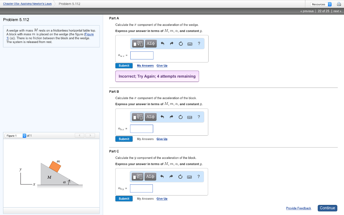The width and height of the screenshot is (344, 215).
Task: Go to next figure with the right arrow
Action: point(90,135)
